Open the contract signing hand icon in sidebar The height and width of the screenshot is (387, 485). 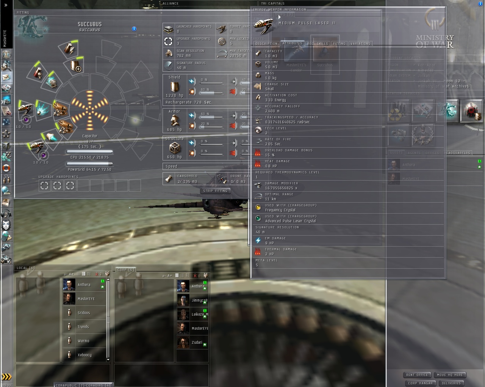coord(6,111)
